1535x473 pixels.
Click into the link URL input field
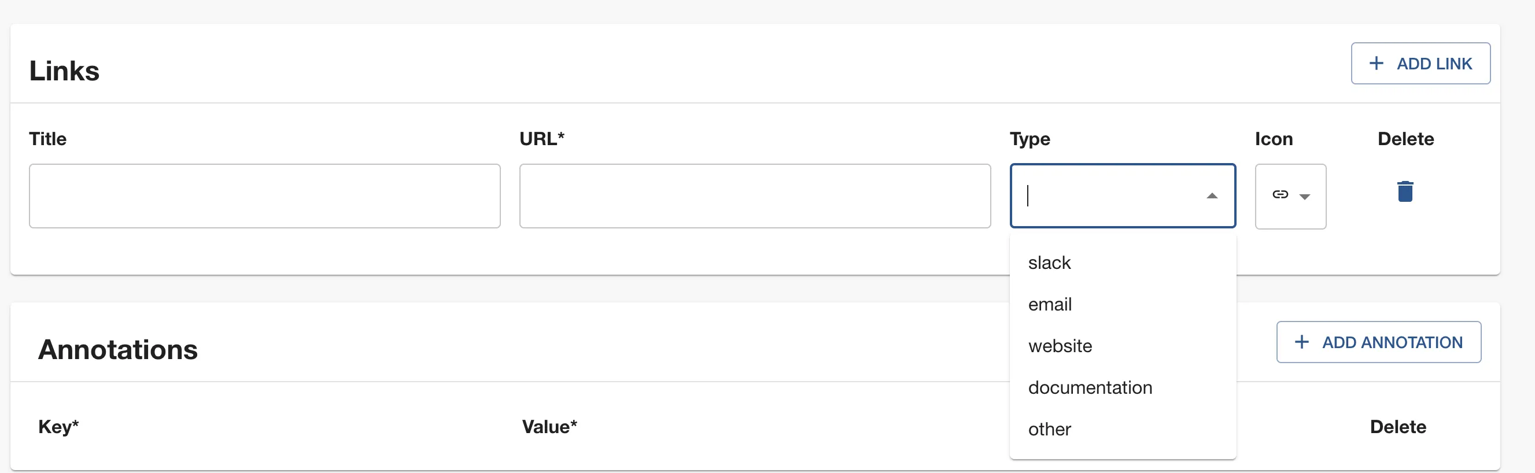coord(754,196)
